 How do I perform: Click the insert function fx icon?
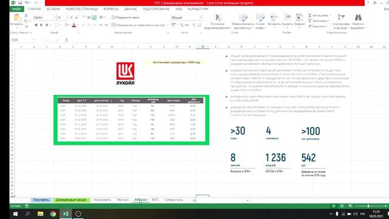pos(66,40)
